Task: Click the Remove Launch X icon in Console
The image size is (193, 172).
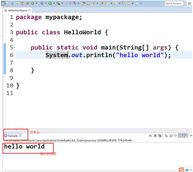Action: [155, 136]
